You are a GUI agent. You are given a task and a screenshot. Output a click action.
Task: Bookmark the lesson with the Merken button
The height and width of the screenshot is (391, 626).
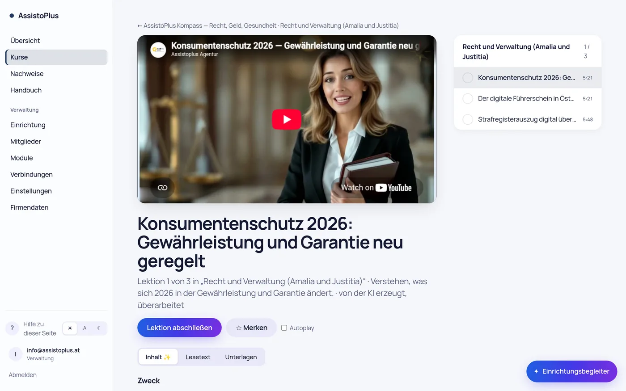[x=251, y=328]
